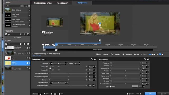Toggle visibility of layer 3 image
This screenshot has height=95, width=169.
(x=29, y=58)
